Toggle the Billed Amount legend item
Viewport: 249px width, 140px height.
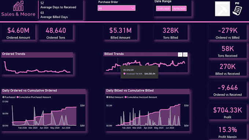coord(115,97)
